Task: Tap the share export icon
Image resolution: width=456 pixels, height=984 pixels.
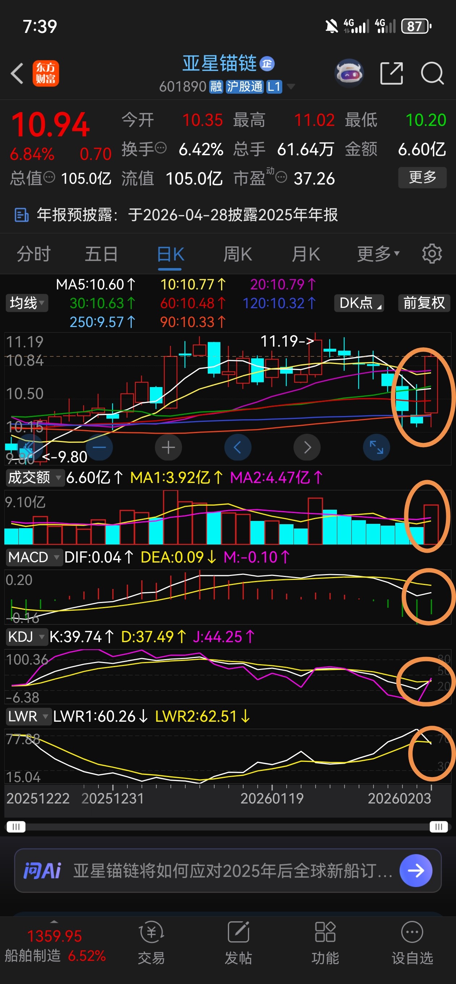Action: tap(392, 73)
